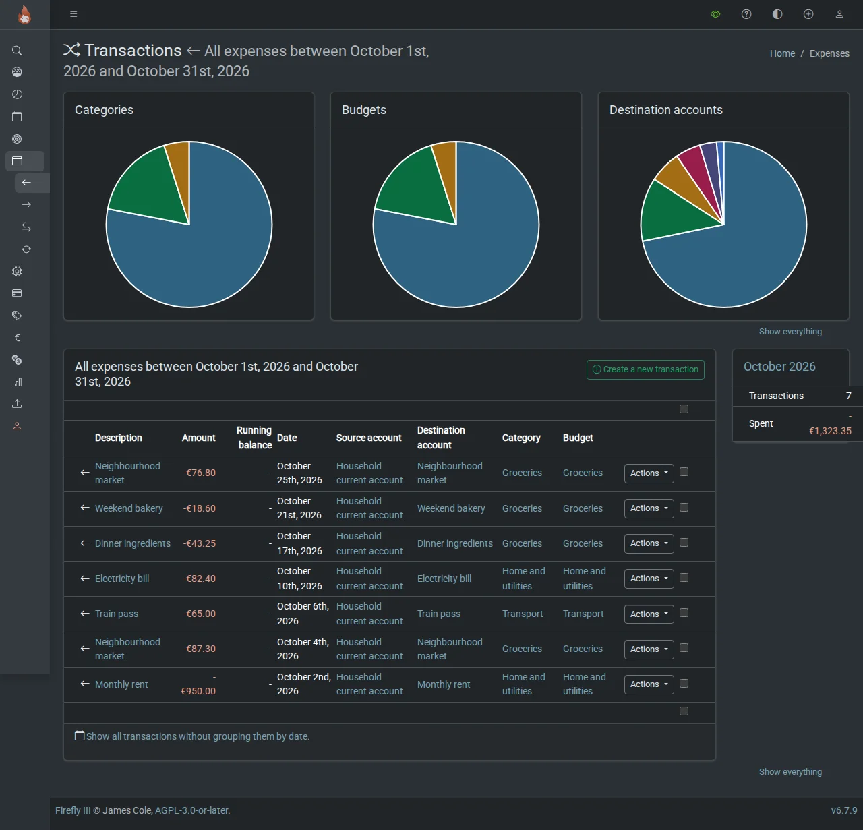Select the right-arrow revenue submenu item
The image size is (863, 830).
point(26,205)
